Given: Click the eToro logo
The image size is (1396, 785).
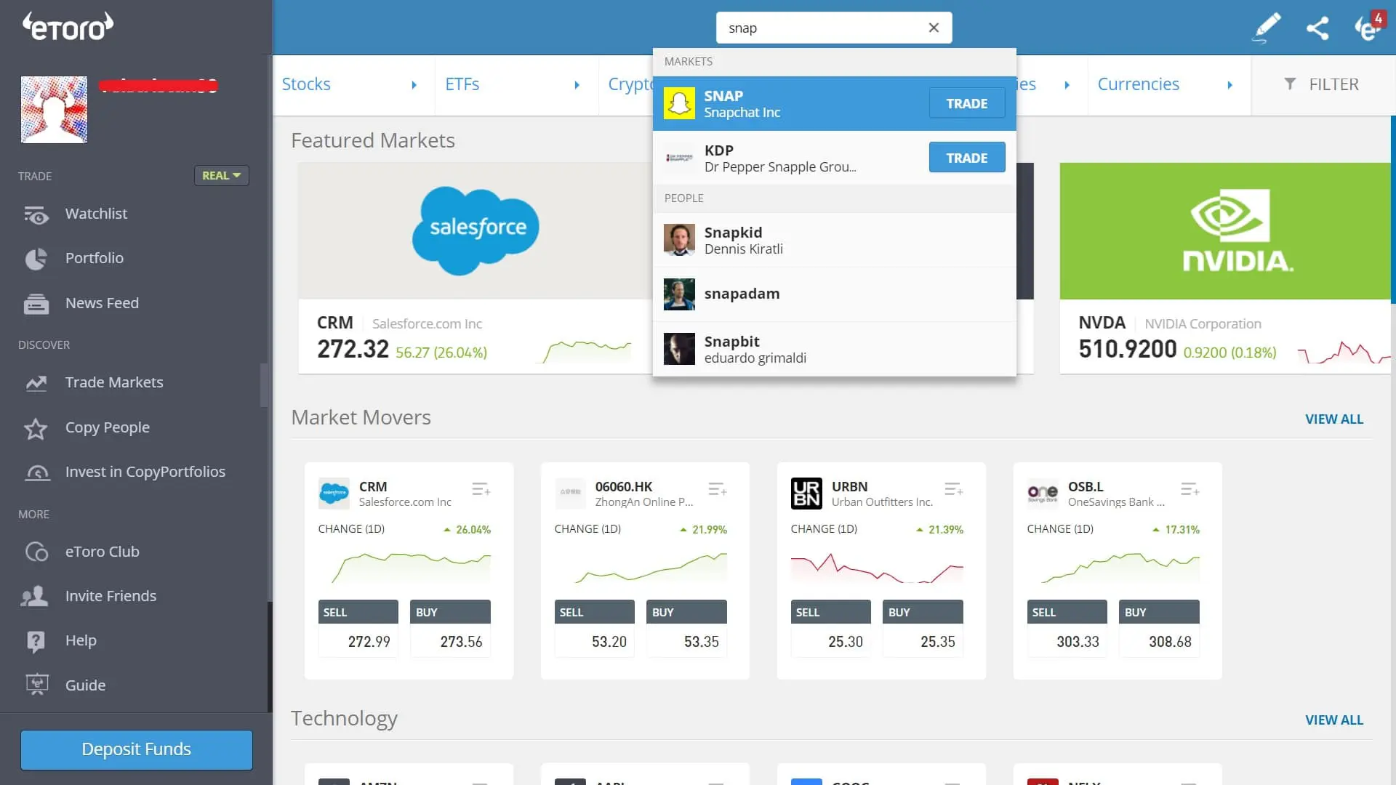Looking at the screenshot, I should 68,27.
